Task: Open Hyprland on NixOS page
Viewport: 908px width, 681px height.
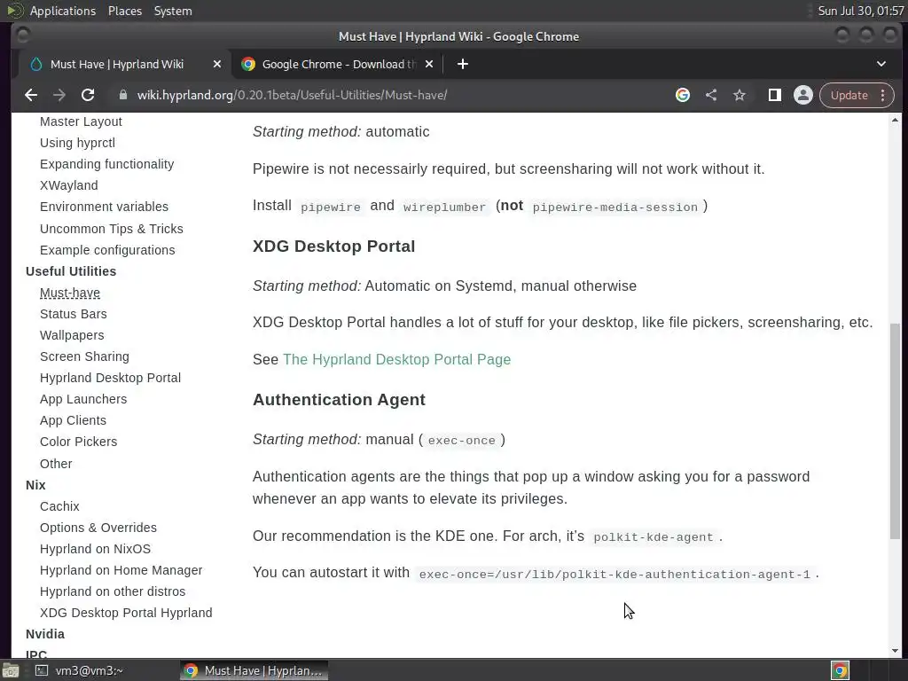Action: click(x=96, y=549)
